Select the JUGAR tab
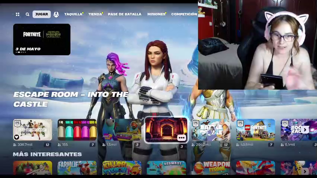Image resolution: width=317 pixels, height=178 pixels. point(42,14)
